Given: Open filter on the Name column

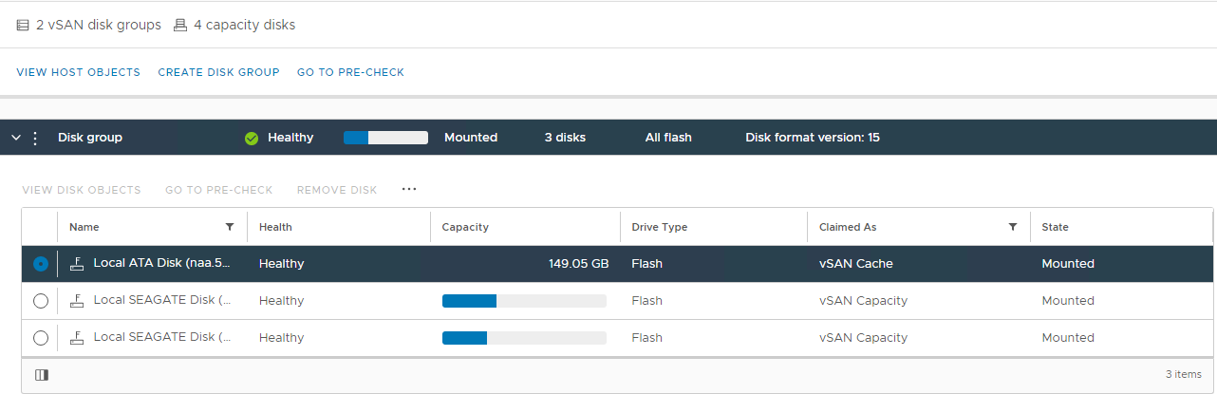Looking at the screenshot, I should (x=229, y=227).
